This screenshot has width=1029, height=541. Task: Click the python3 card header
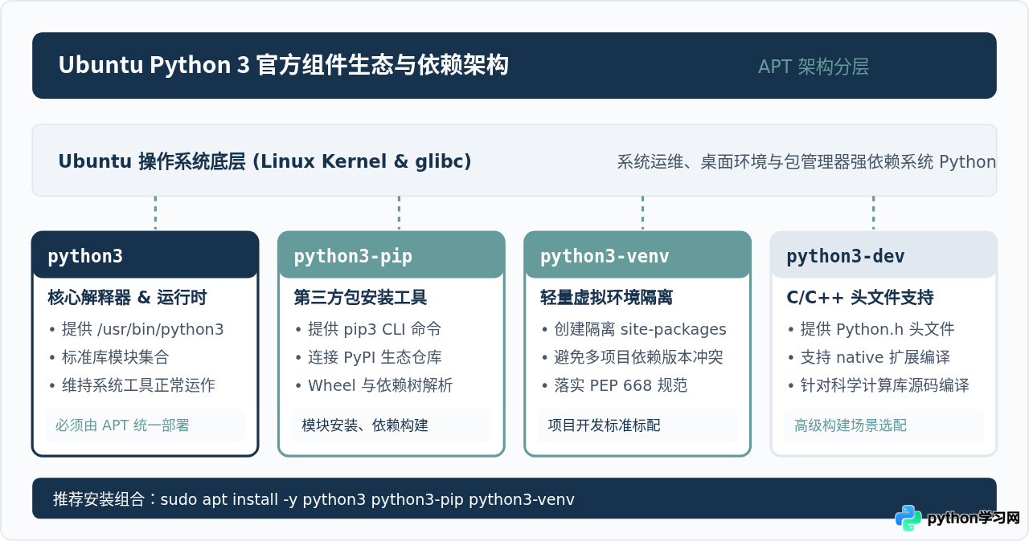pyautogui.click(x=145, y=255)
